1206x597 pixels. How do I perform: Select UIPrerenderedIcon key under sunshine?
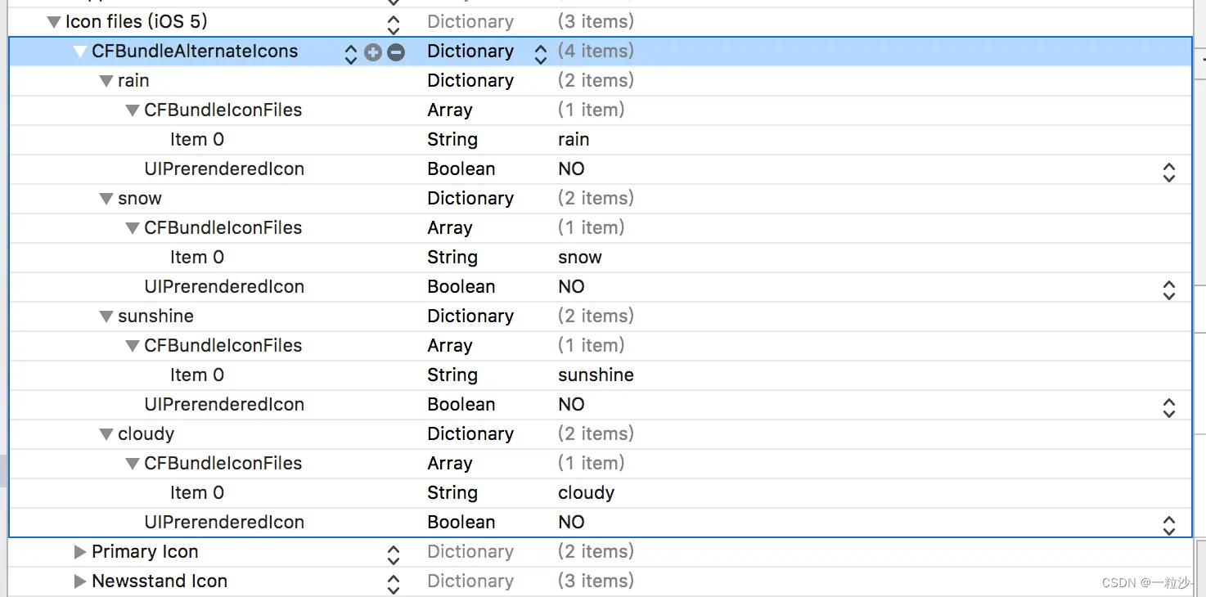click(224, 405)
